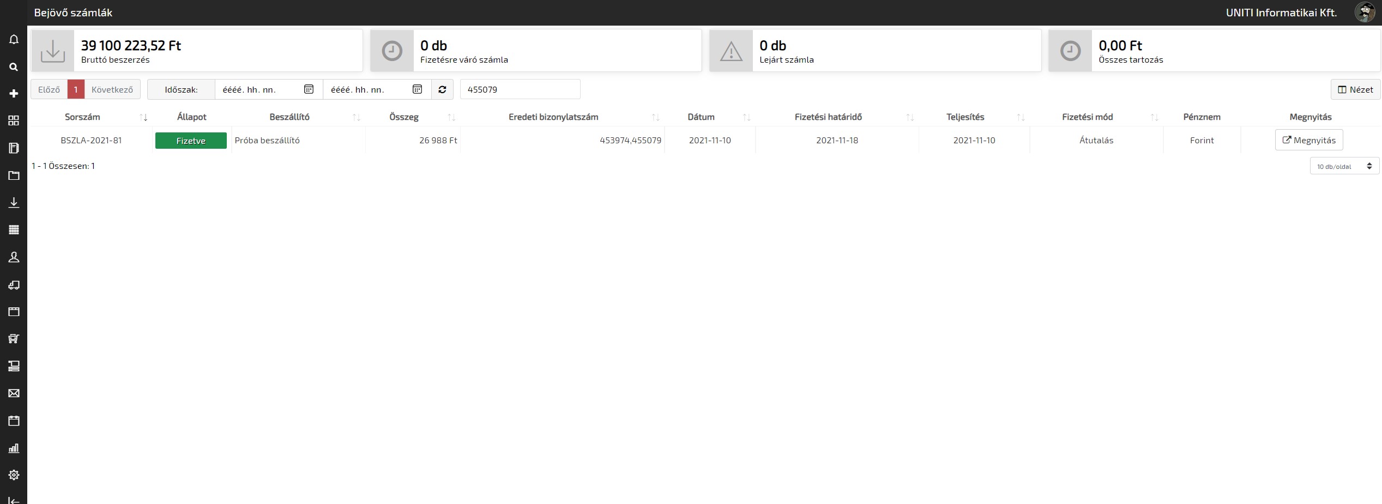Open the notifications bell in sidebar
This screenshot has width=1382, height=504.
(14, 40)
